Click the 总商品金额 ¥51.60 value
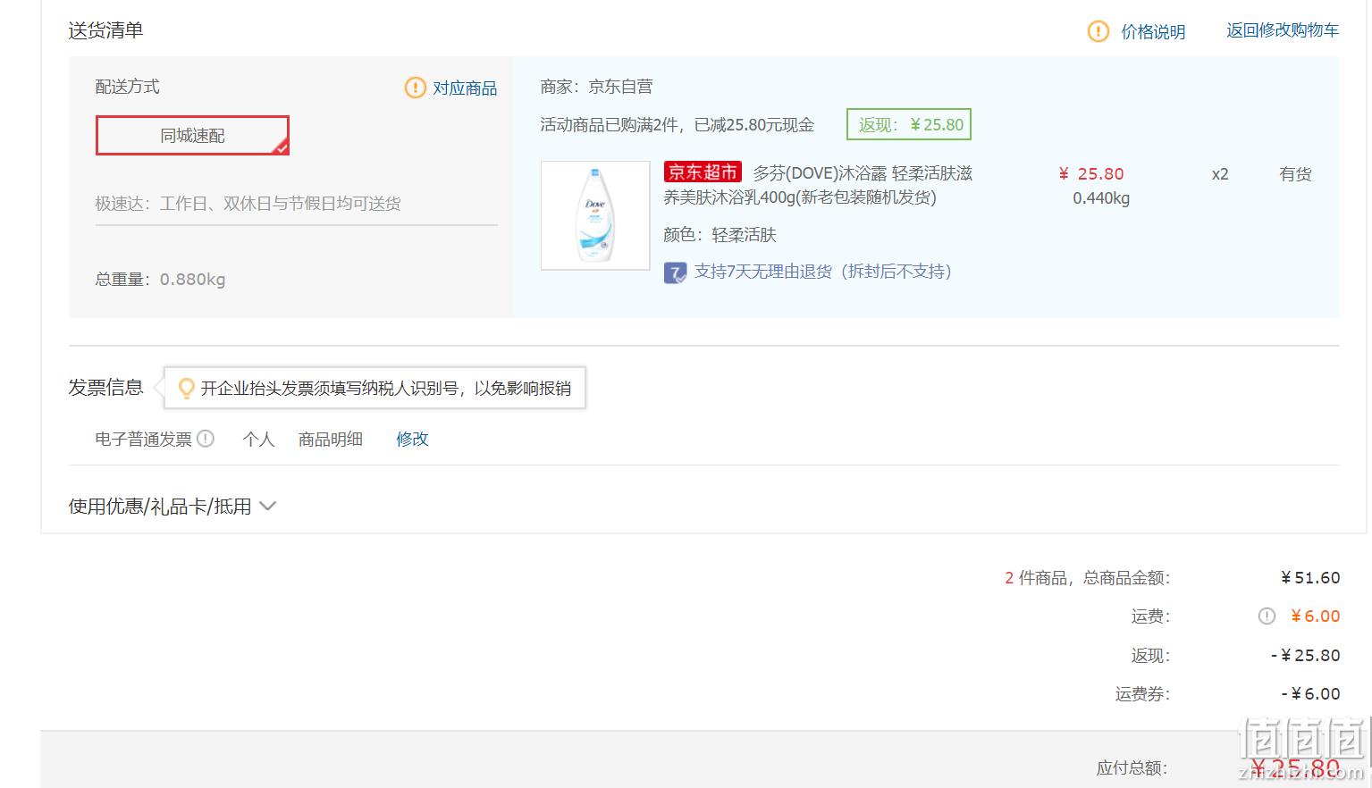This screenshot has height=788, width=1372. tap(1310, 578)
